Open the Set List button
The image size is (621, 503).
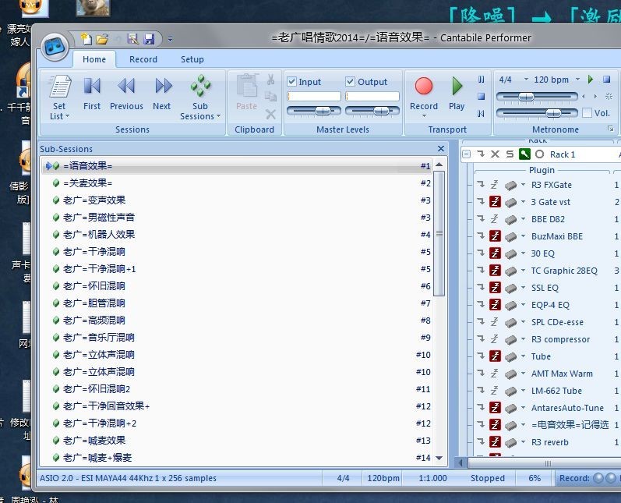59,97
